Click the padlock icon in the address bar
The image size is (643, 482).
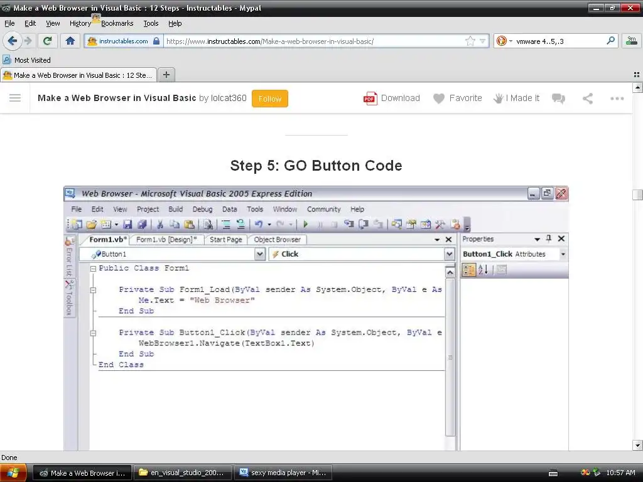point(156,41)
